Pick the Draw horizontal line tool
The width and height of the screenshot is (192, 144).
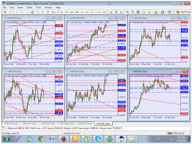[x=22, y=12]
